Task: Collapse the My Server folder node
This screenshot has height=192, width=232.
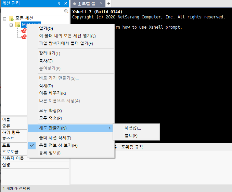Action: [x=11, y=25]
